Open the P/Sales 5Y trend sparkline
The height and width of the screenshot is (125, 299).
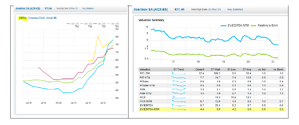tap(179, 81)
